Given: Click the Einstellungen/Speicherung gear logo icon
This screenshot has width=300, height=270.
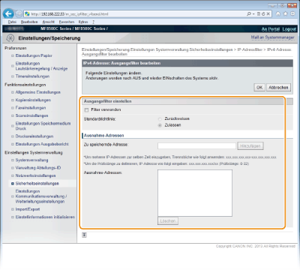Looking at the screenshot, I should 10,38.
